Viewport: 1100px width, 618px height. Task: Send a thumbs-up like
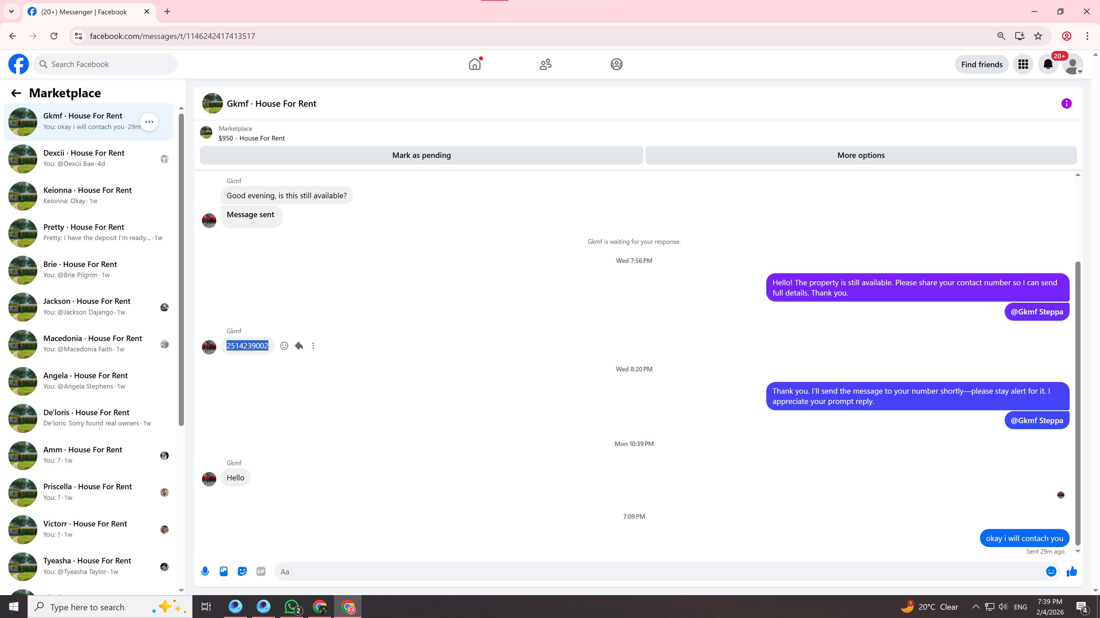pyautogui.click(x=1072, y=572)
